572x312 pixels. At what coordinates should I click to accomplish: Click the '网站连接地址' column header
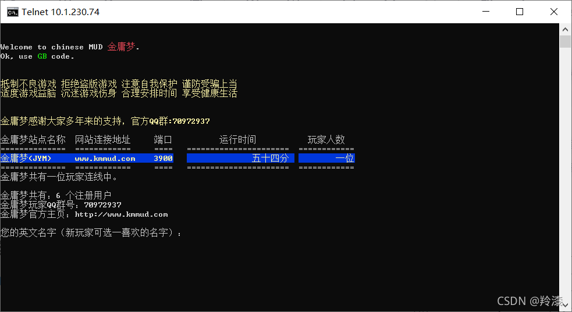102,139
